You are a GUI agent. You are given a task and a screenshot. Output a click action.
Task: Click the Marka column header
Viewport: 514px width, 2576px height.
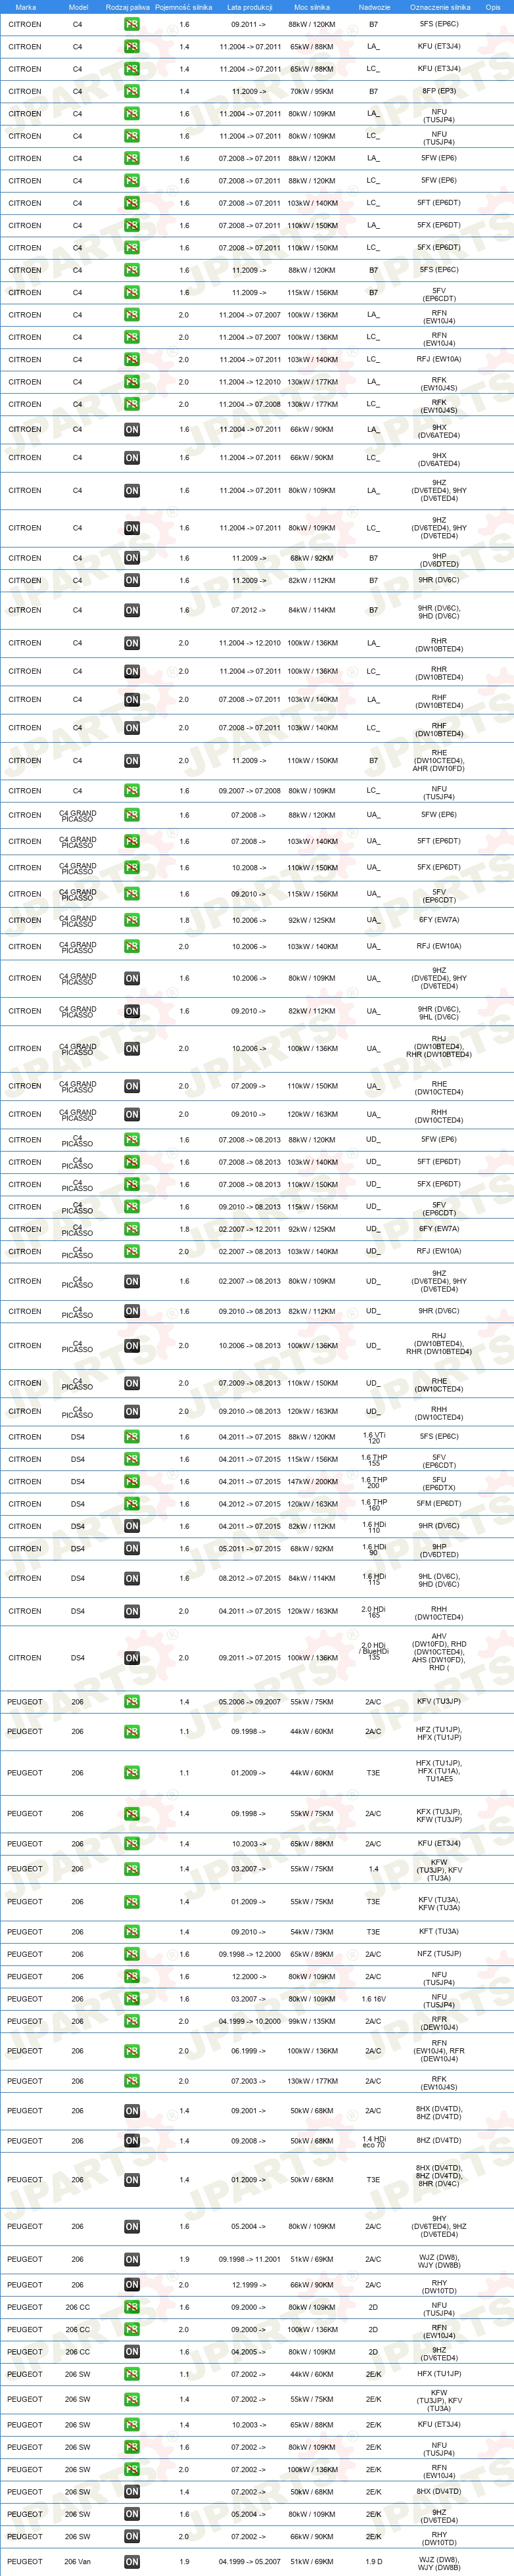[26, 7]
